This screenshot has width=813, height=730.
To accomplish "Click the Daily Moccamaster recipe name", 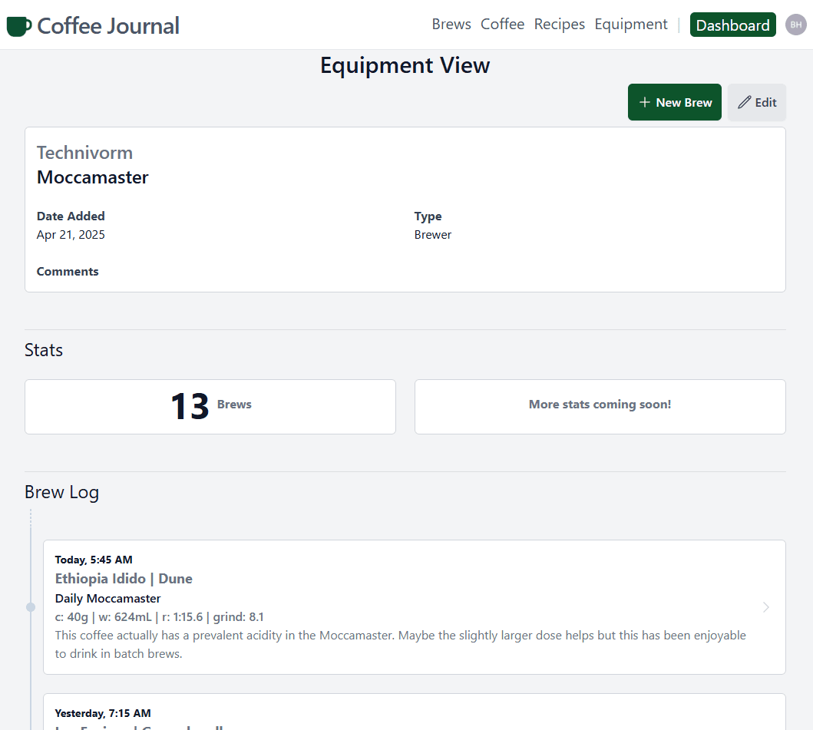I will pos(107,598).
